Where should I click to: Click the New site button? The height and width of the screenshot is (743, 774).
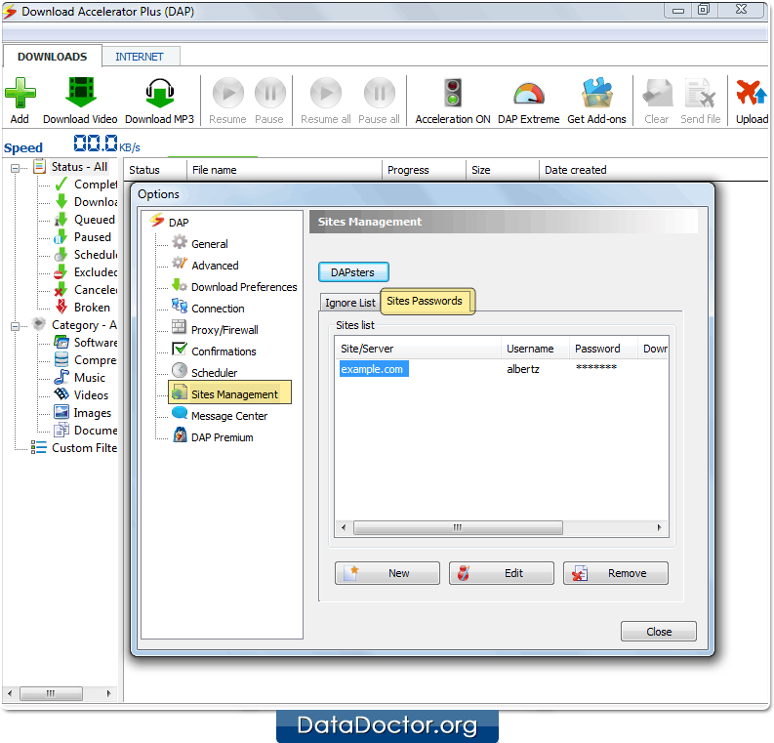click(387, 573)
